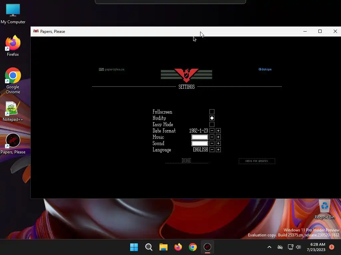Launch Firefox from the taskbar
Viewport: 341px width, 255px height.
(178, 247)
